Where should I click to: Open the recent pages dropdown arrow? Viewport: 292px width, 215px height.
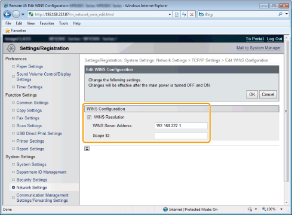click(23, 14)
